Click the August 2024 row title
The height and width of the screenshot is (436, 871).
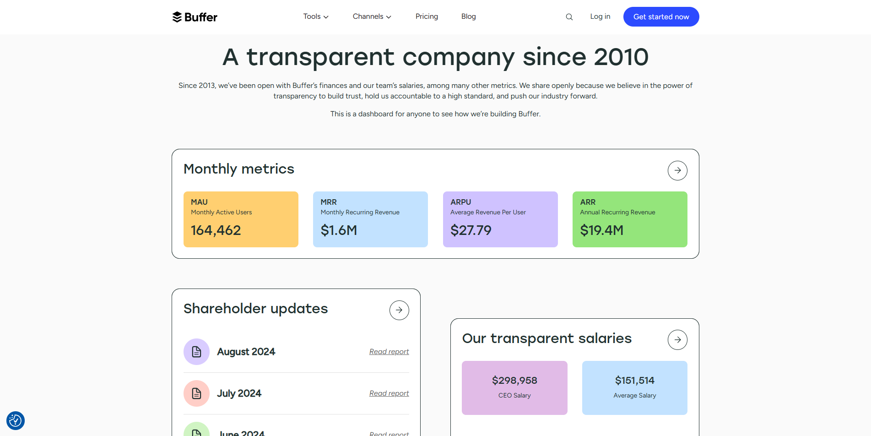(246, 352)
